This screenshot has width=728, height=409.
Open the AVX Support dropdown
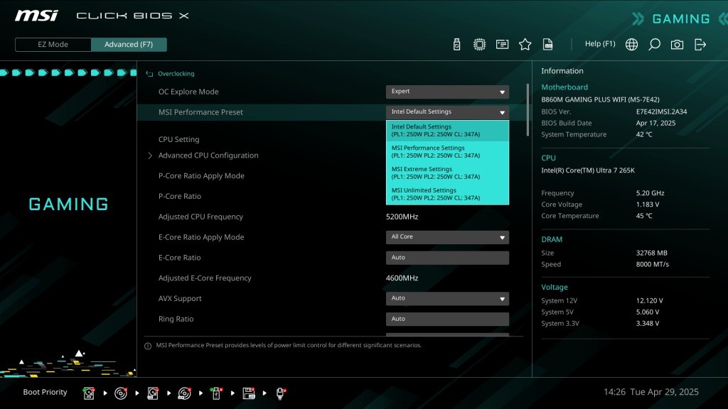447,298
